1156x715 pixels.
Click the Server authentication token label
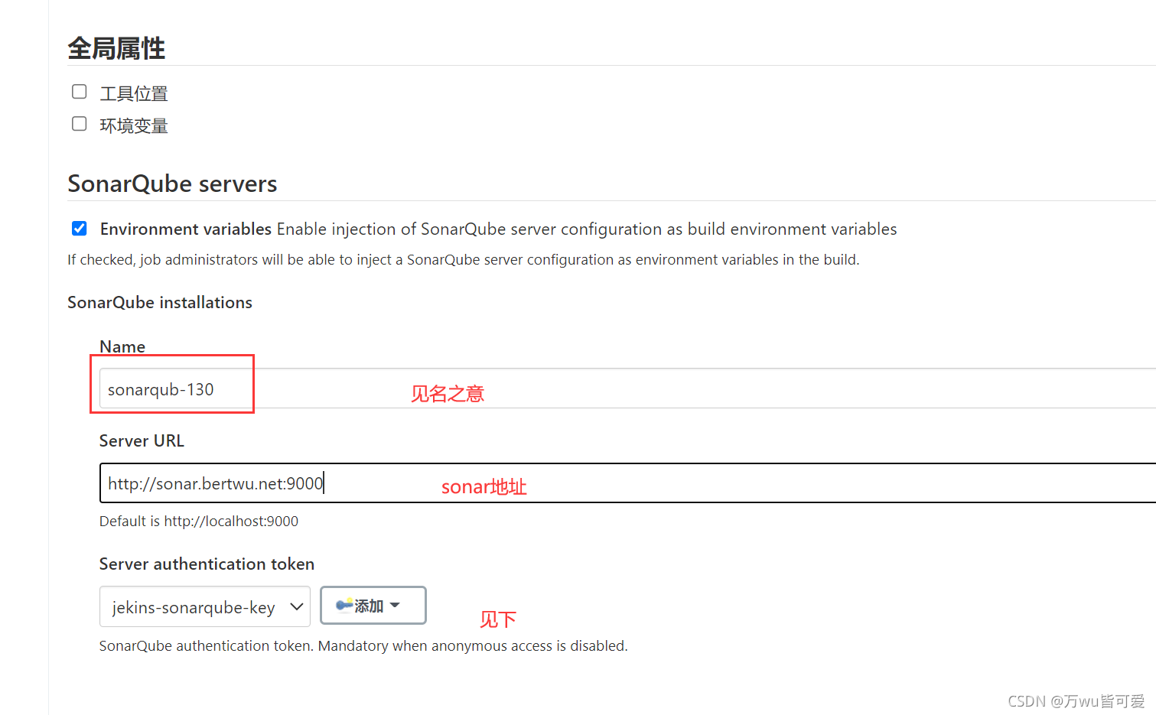(207, 564)
